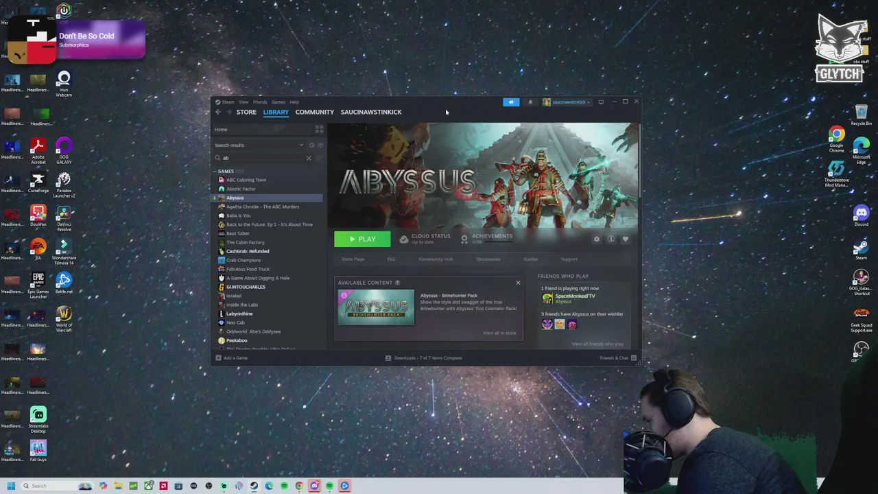Open the Support link
Screen dimensions: 878x494
(569, 259)
